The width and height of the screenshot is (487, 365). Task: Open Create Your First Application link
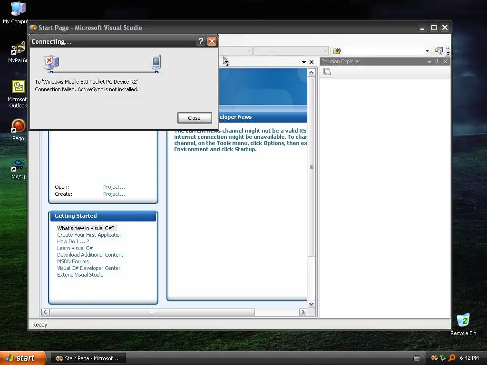pyautogui.click(x=90, y=235)
